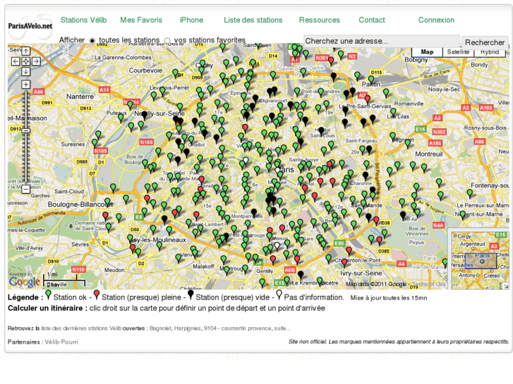Screen dimensions: 513x384
Task: Click the pan up arrow on map
Action: point(25,51)
